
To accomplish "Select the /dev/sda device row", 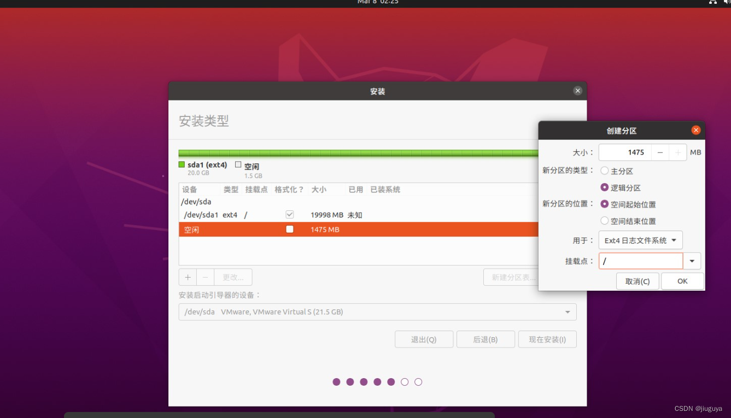I will click(358, 202).
